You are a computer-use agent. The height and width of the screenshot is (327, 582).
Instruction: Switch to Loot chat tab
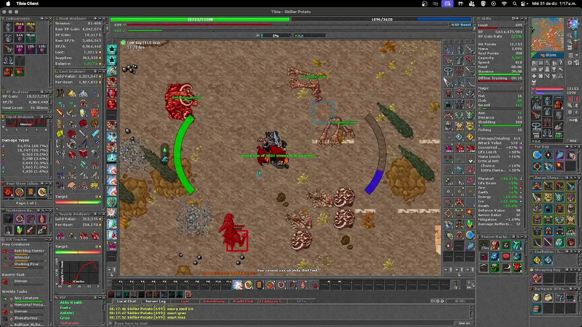pyautogui.click(x=185, y=301)
